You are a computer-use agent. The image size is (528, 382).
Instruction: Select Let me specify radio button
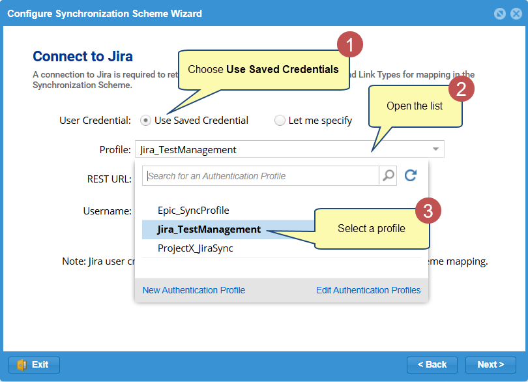tap(280, 120)
